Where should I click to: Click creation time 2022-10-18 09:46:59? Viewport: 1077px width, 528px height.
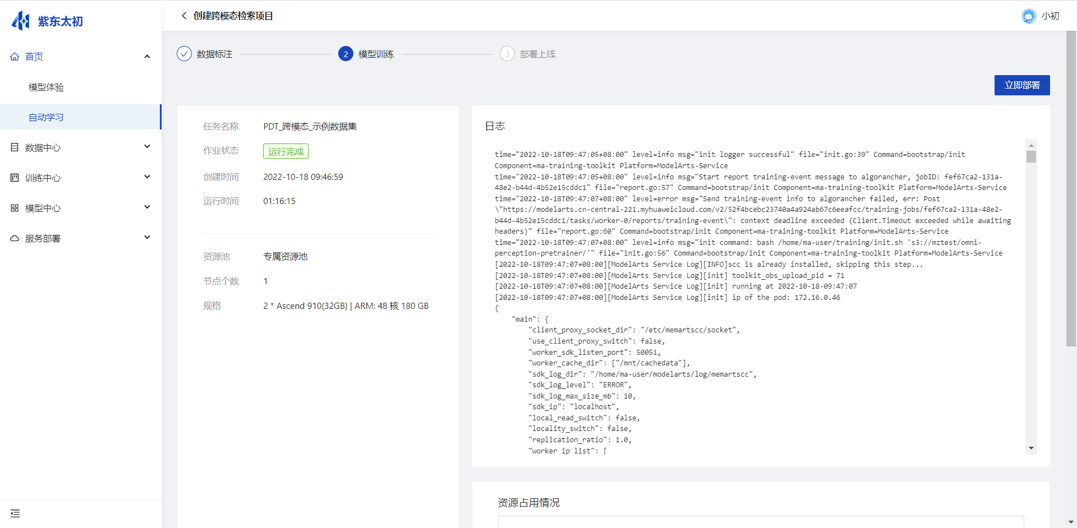click(x=303, y=177)
